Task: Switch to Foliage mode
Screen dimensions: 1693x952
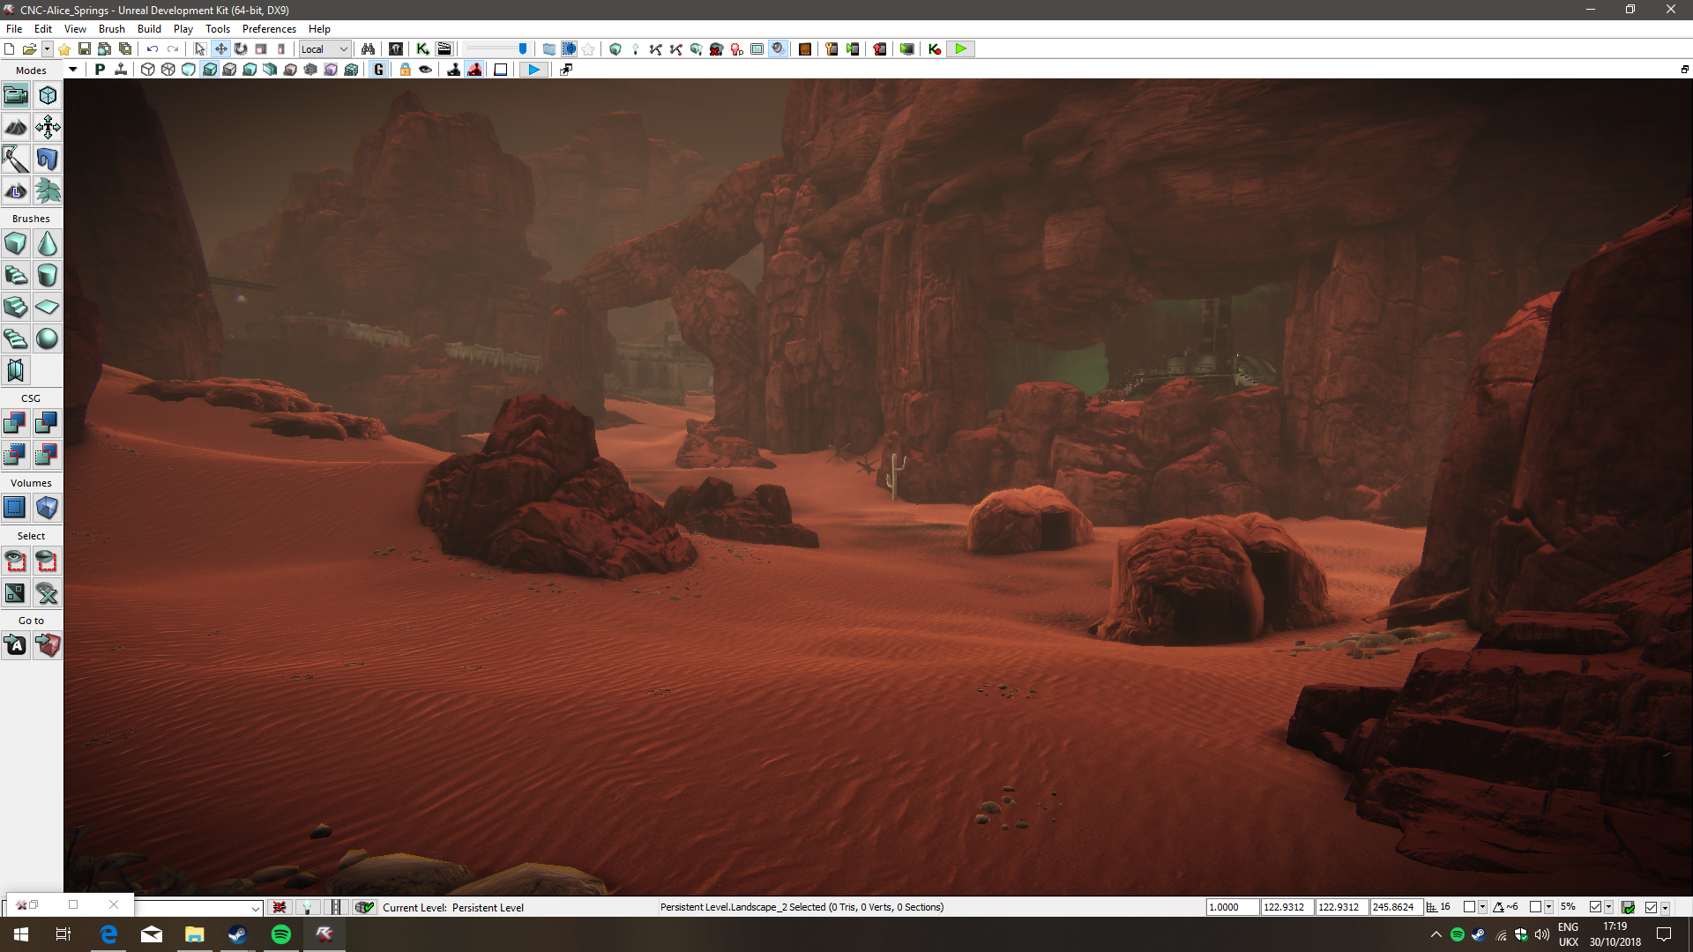Action: (x=48, y=190)
